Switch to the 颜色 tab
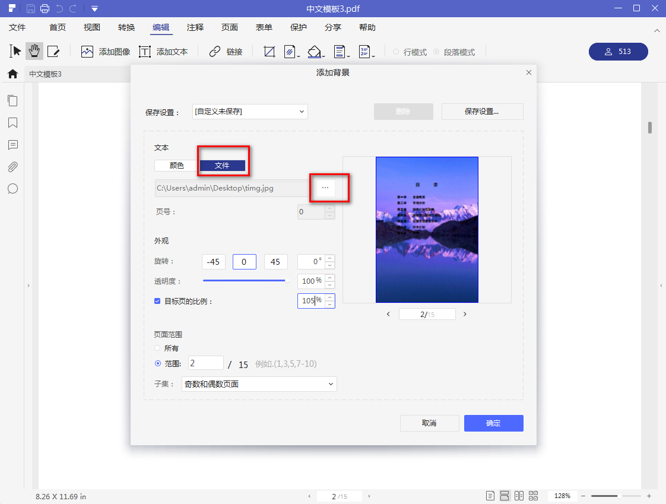This screenshot has width=666, height=504. (x=177, y=165)
